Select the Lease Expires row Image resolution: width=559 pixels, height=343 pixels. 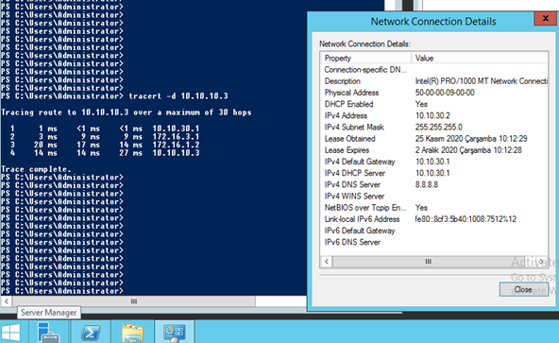click(x=434, y=150)
